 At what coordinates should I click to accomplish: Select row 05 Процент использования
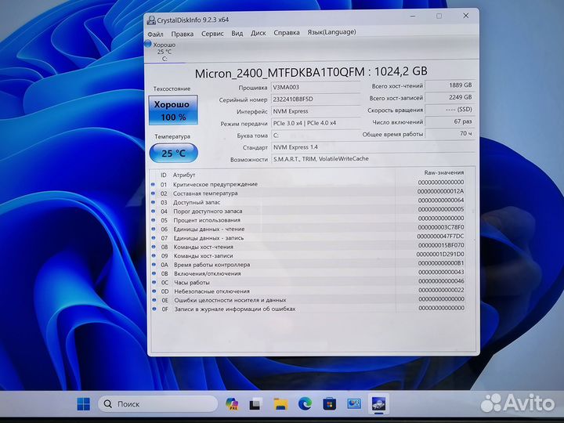tap(309, 220)
